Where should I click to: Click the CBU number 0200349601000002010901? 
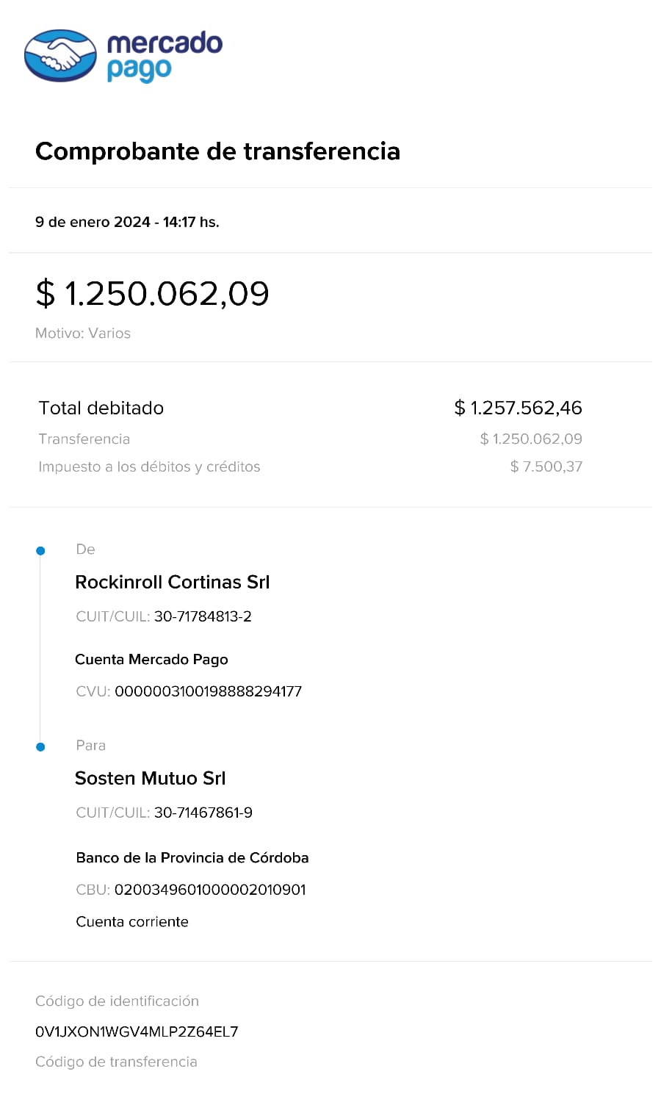coord(210,890)
